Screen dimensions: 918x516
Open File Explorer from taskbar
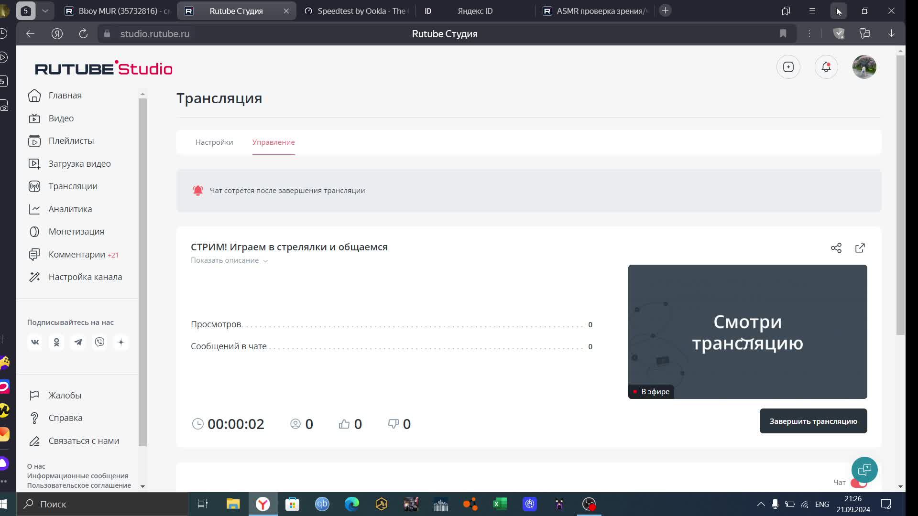pos(233,504)
